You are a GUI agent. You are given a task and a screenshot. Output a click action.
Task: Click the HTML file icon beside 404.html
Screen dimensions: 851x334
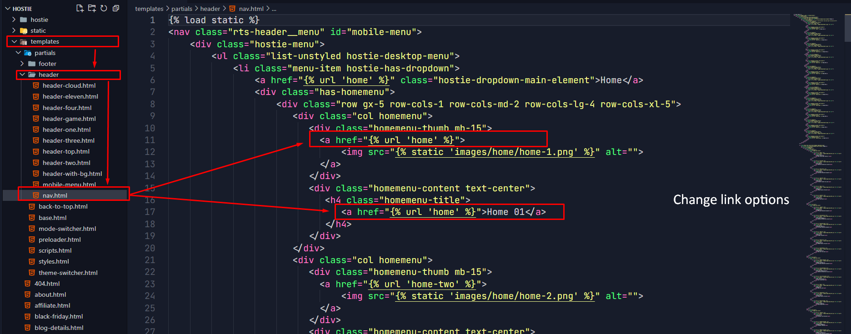pyautogui.click(x=28, y=284)
